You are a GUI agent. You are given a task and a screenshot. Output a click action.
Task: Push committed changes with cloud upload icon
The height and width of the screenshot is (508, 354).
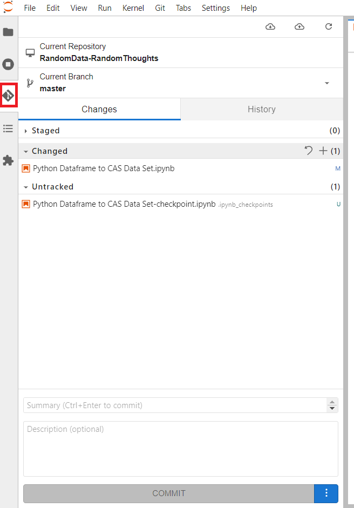299,26
